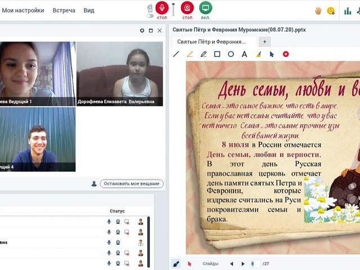Click the /27 total slides text
Image resolution: width=360 pixels, height=270 pixels.
click(x=265, y=264)
